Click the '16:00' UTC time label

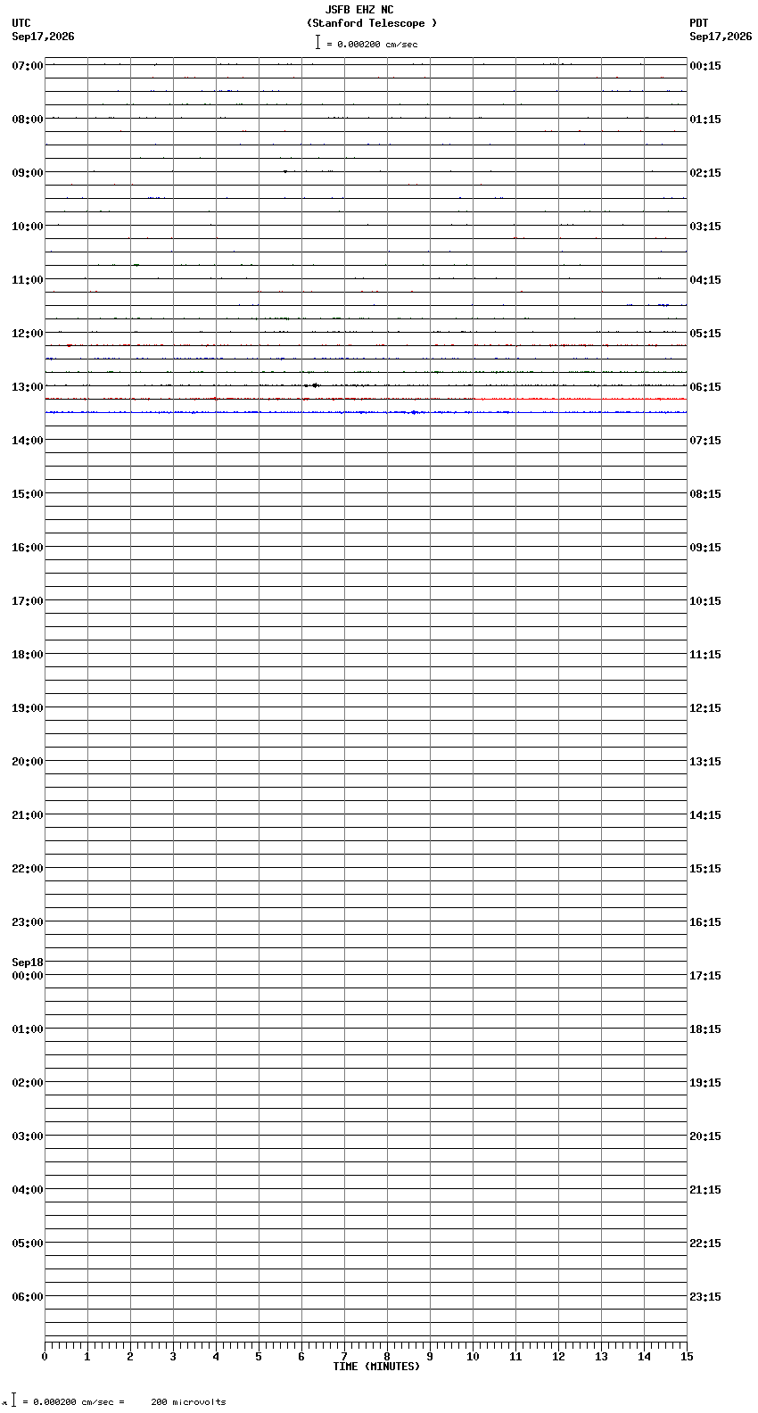click(28, 548)
